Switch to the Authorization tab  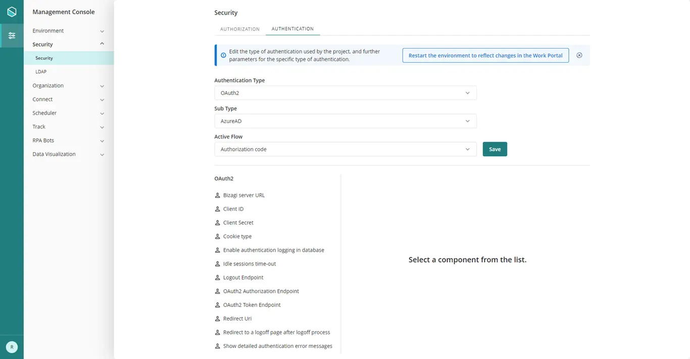(240, 29)
